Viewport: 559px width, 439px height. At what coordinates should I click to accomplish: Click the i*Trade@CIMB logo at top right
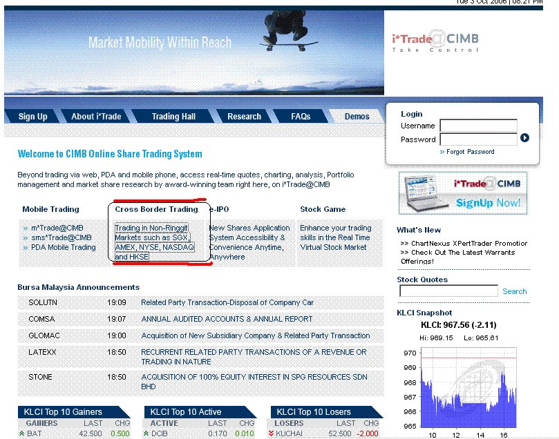pos(435,41)
